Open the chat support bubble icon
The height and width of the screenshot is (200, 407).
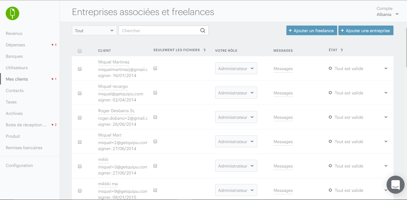[x=395, y=185]
